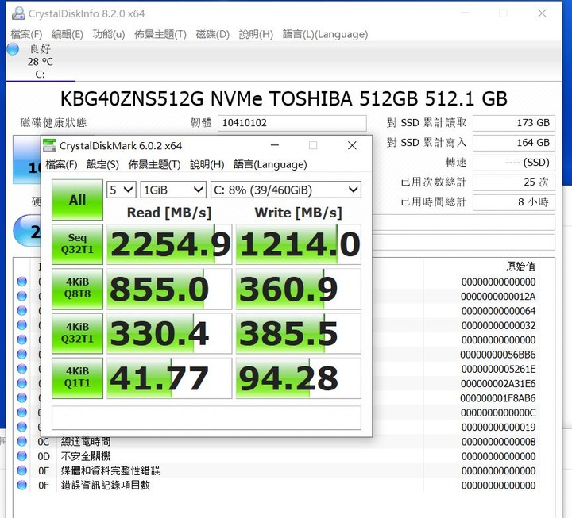The height and width of the screenshot is (518, 572).
Task: Select the 錯誤資訊記錄項目數 attribute row
Action: (276, 485)
